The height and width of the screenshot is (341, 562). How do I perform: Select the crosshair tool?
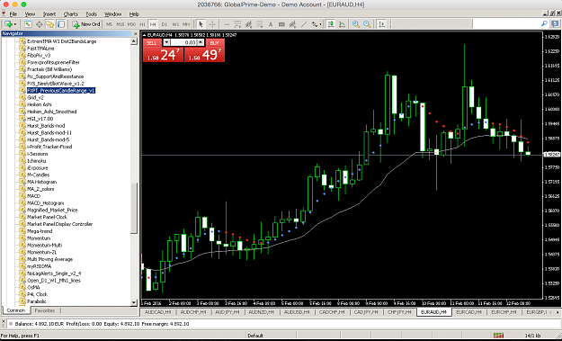pos(212,24)
